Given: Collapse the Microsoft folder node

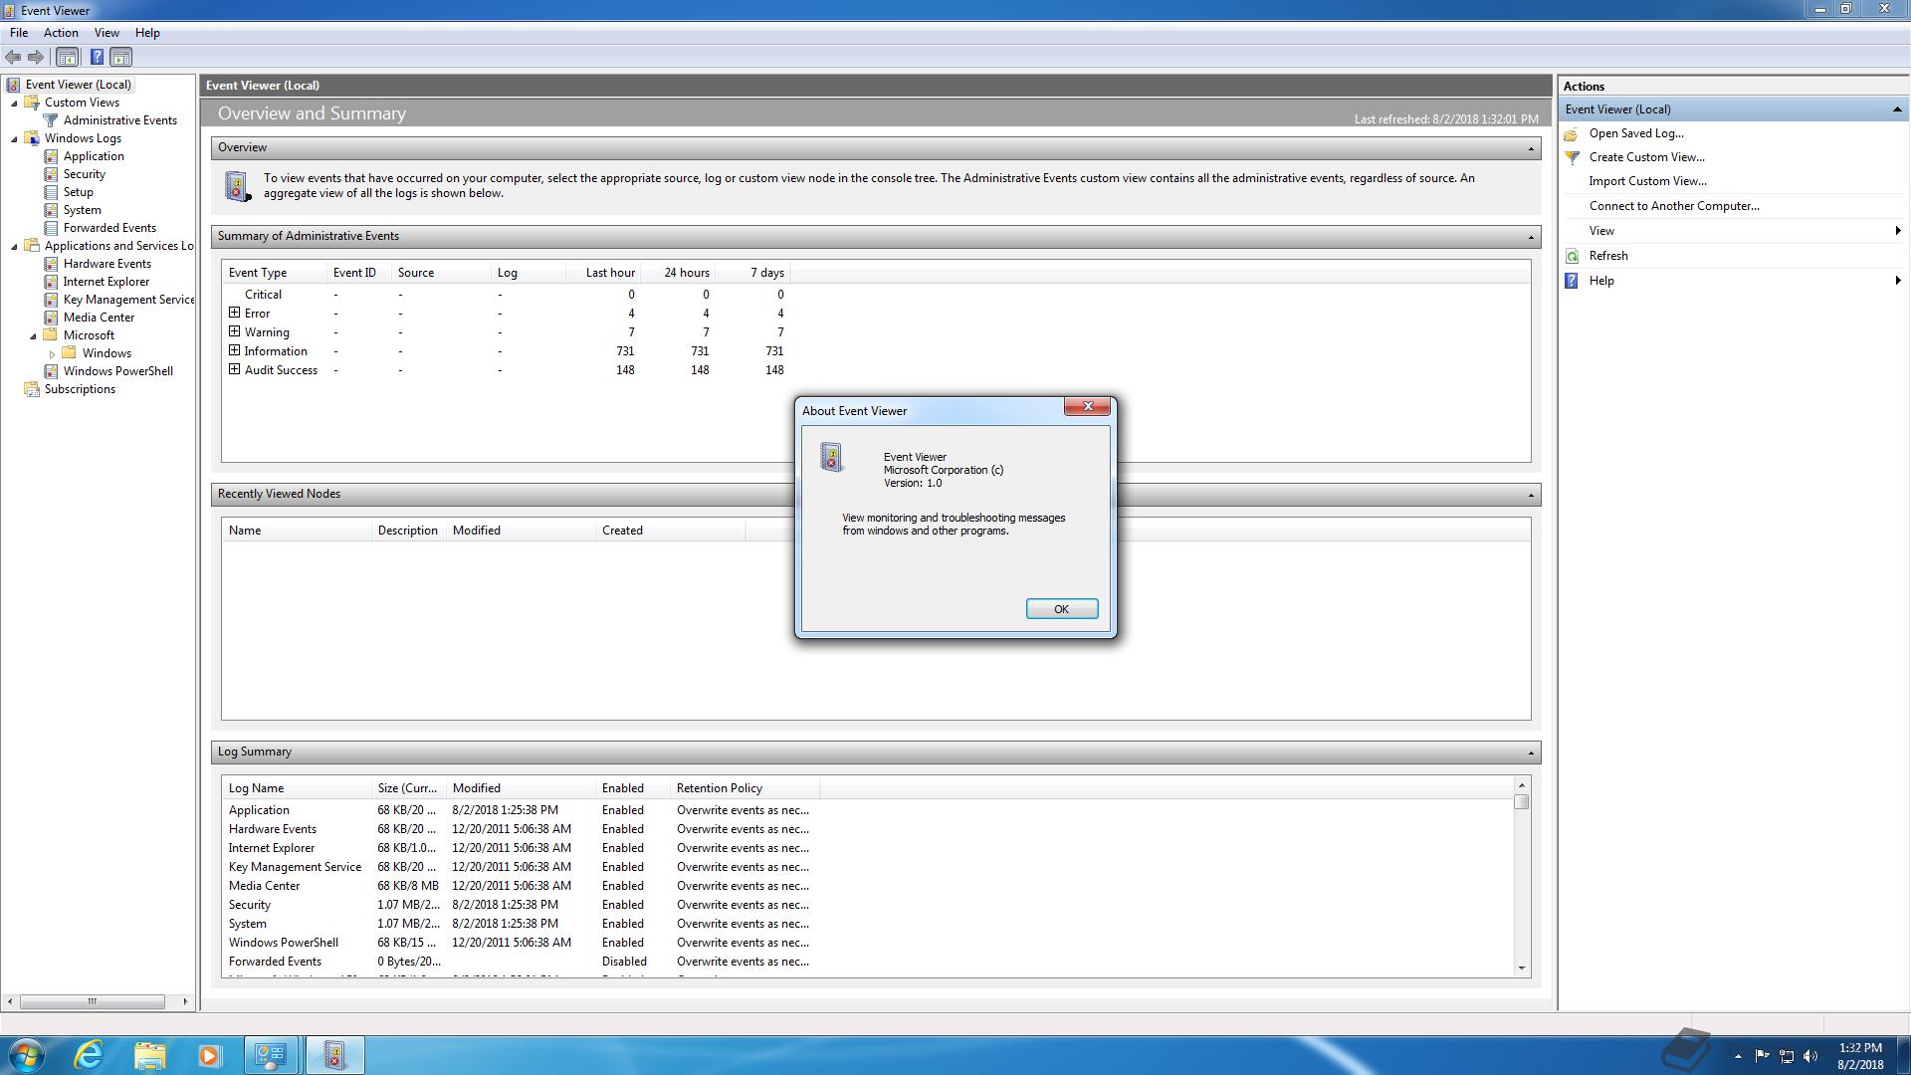Looking at the screenshot, I should (33, 336).
